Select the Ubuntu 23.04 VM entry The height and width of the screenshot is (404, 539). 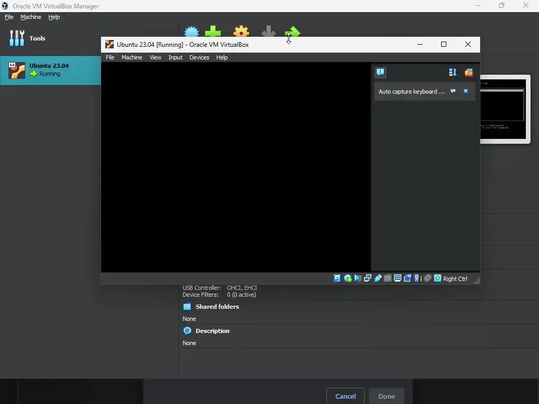click(50, 70)
